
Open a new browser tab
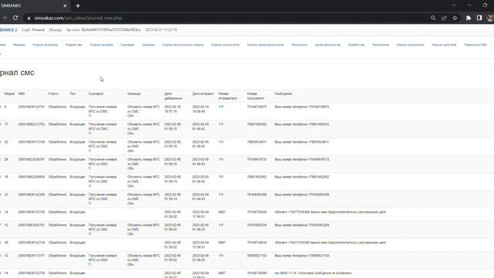(x=78, y=5)
